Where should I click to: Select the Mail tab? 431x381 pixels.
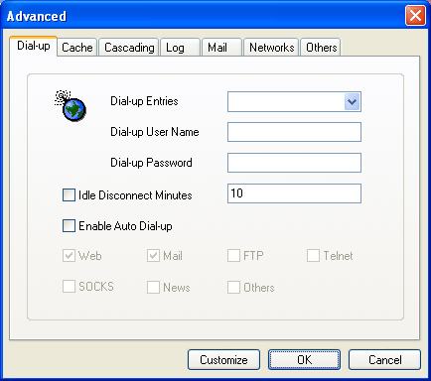[x=221, y=48]
